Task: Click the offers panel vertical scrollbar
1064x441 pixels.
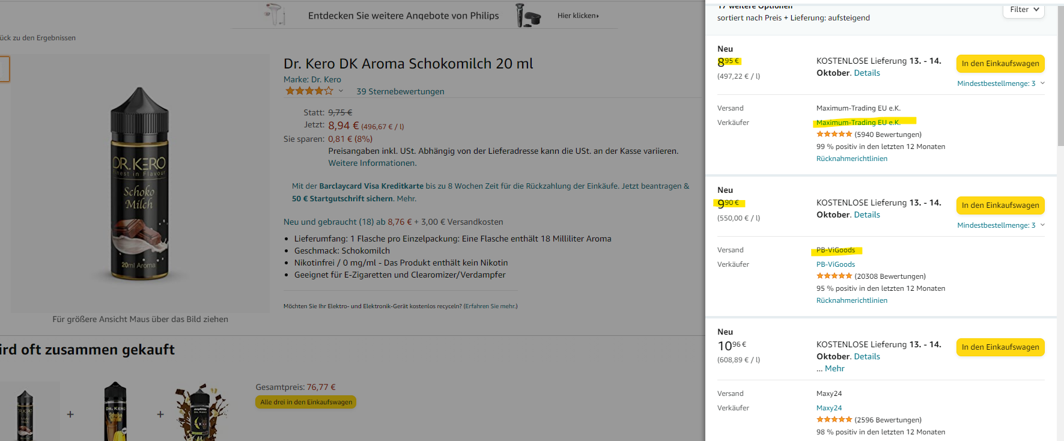Action: point(1060,78)
